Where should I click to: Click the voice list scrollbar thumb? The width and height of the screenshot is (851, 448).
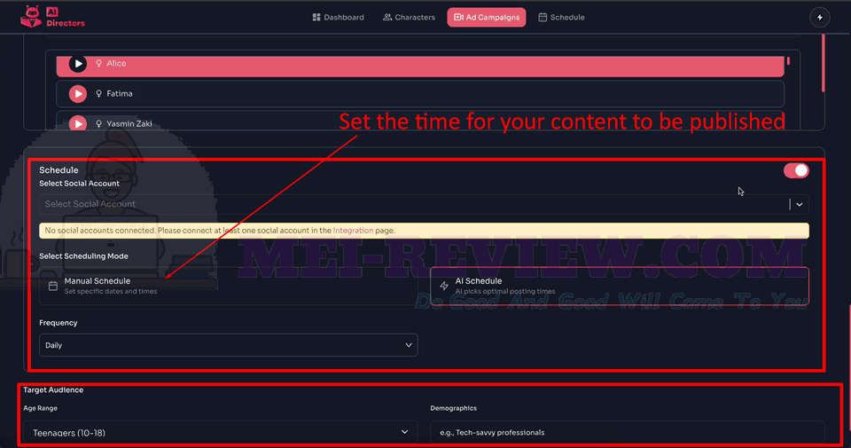tap(788, 61)
